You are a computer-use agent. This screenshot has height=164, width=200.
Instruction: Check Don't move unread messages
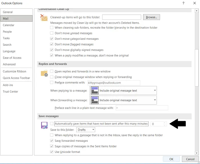52,33
